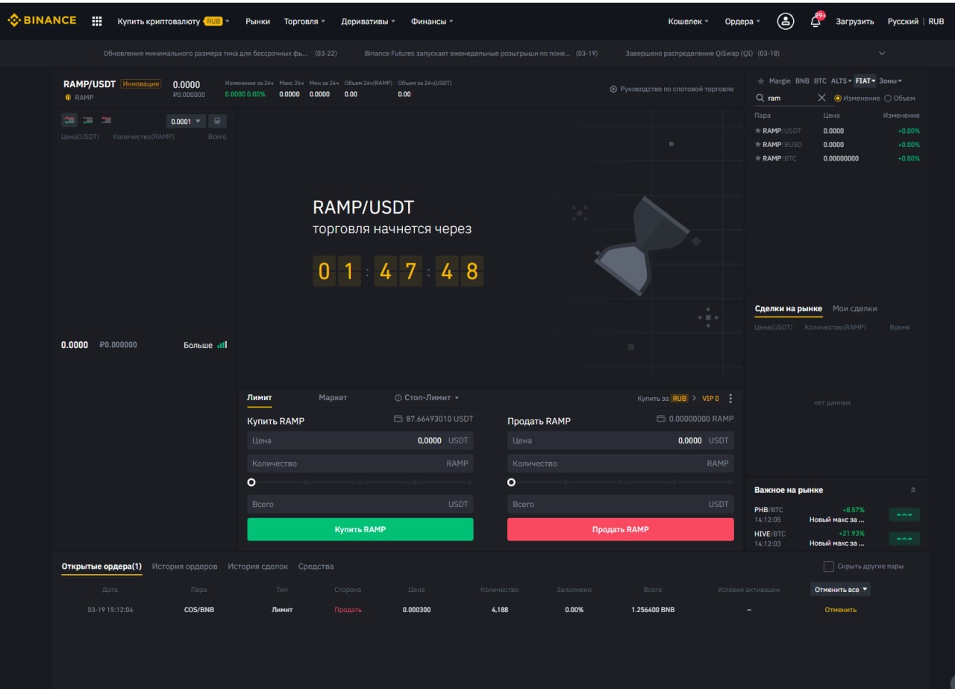Image resolution: width=955 pixels, height=689 pixels.
Task: Click the order book display icon beside 0.0001
Action: 217,121
